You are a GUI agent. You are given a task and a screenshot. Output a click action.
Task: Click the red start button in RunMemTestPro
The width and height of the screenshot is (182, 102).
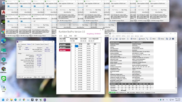tap(65, 50)
